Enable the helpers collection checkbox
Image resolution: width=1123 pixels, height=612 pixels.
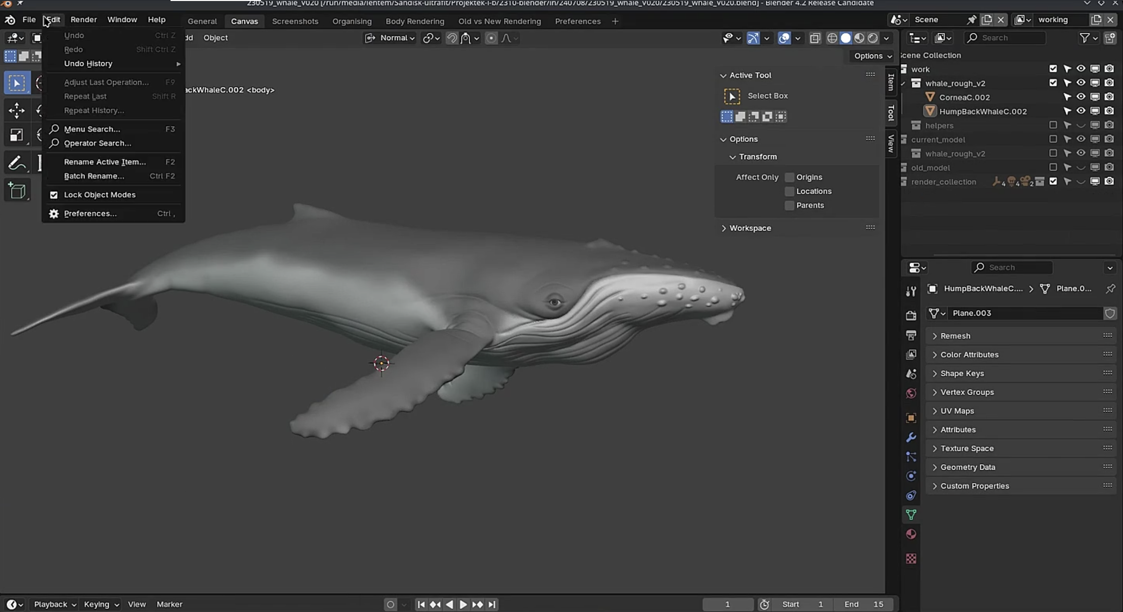point(1053,125)
